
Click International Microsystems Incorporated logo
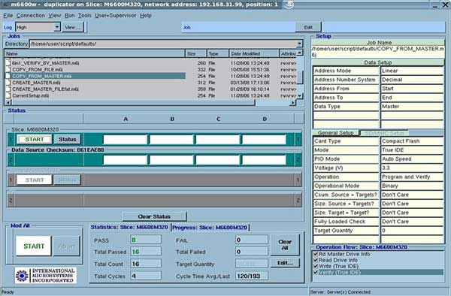click(x=45, y=275)
